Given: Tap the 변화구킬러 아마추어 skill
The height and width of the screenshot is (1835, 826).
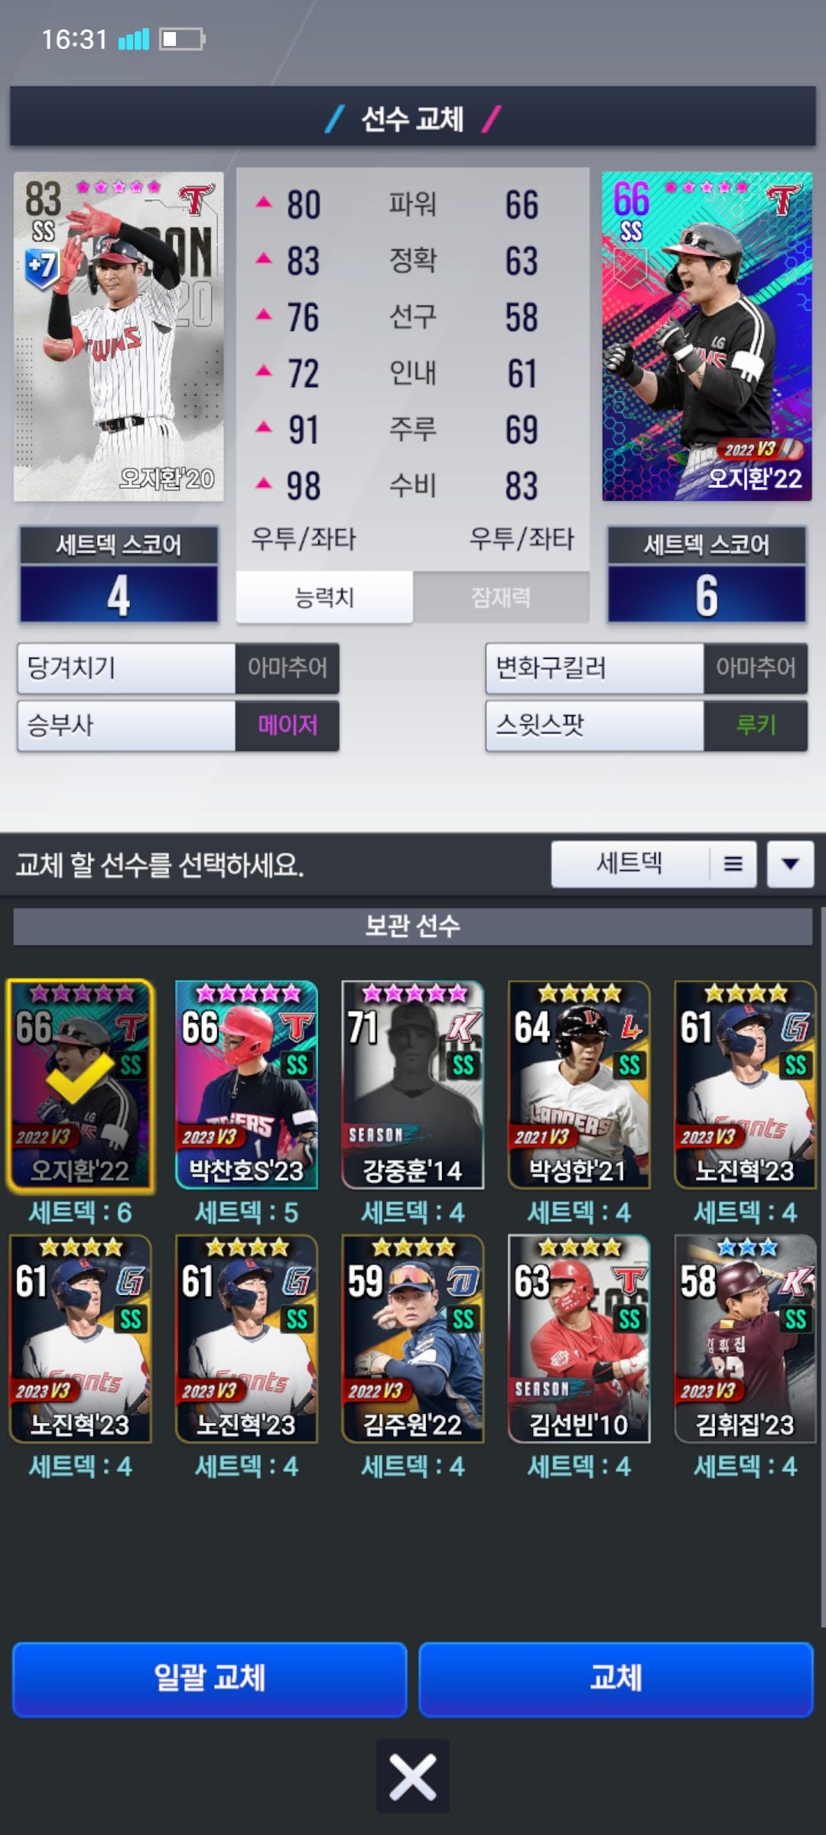Looking at the screenshot, I should click(x=646, y=668).
